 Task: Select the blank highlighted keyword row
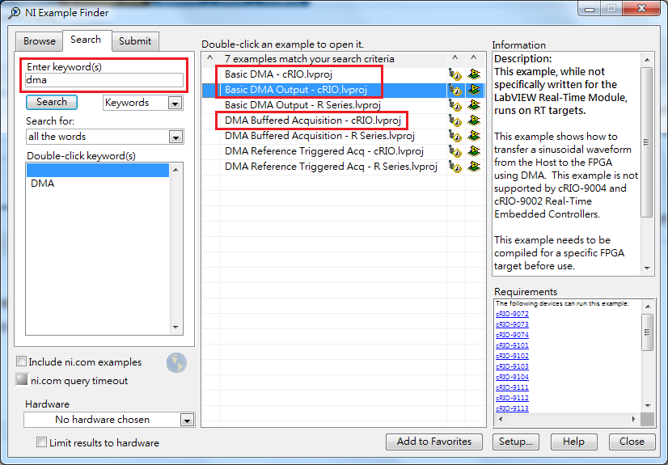pyautogui.click(x=98, y=171)
